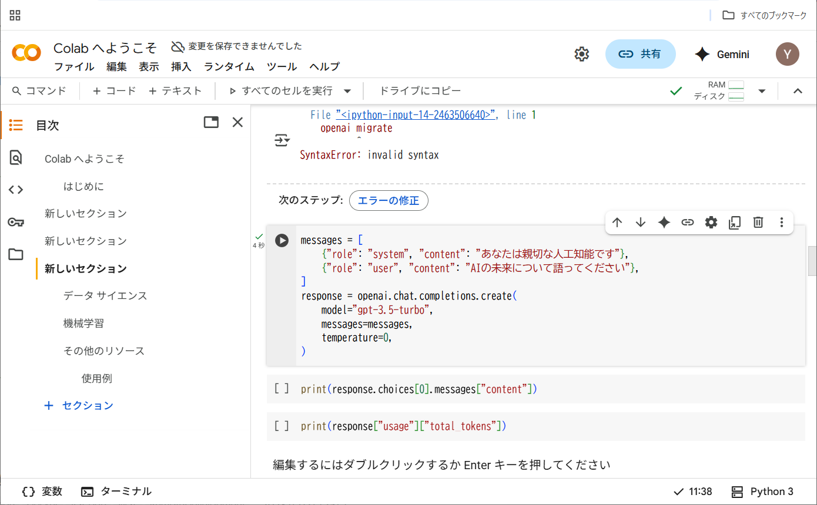This screenshot has width=817, height=505.
Task: Toggle header visibility with the chevron up
Action: point(798,91)
